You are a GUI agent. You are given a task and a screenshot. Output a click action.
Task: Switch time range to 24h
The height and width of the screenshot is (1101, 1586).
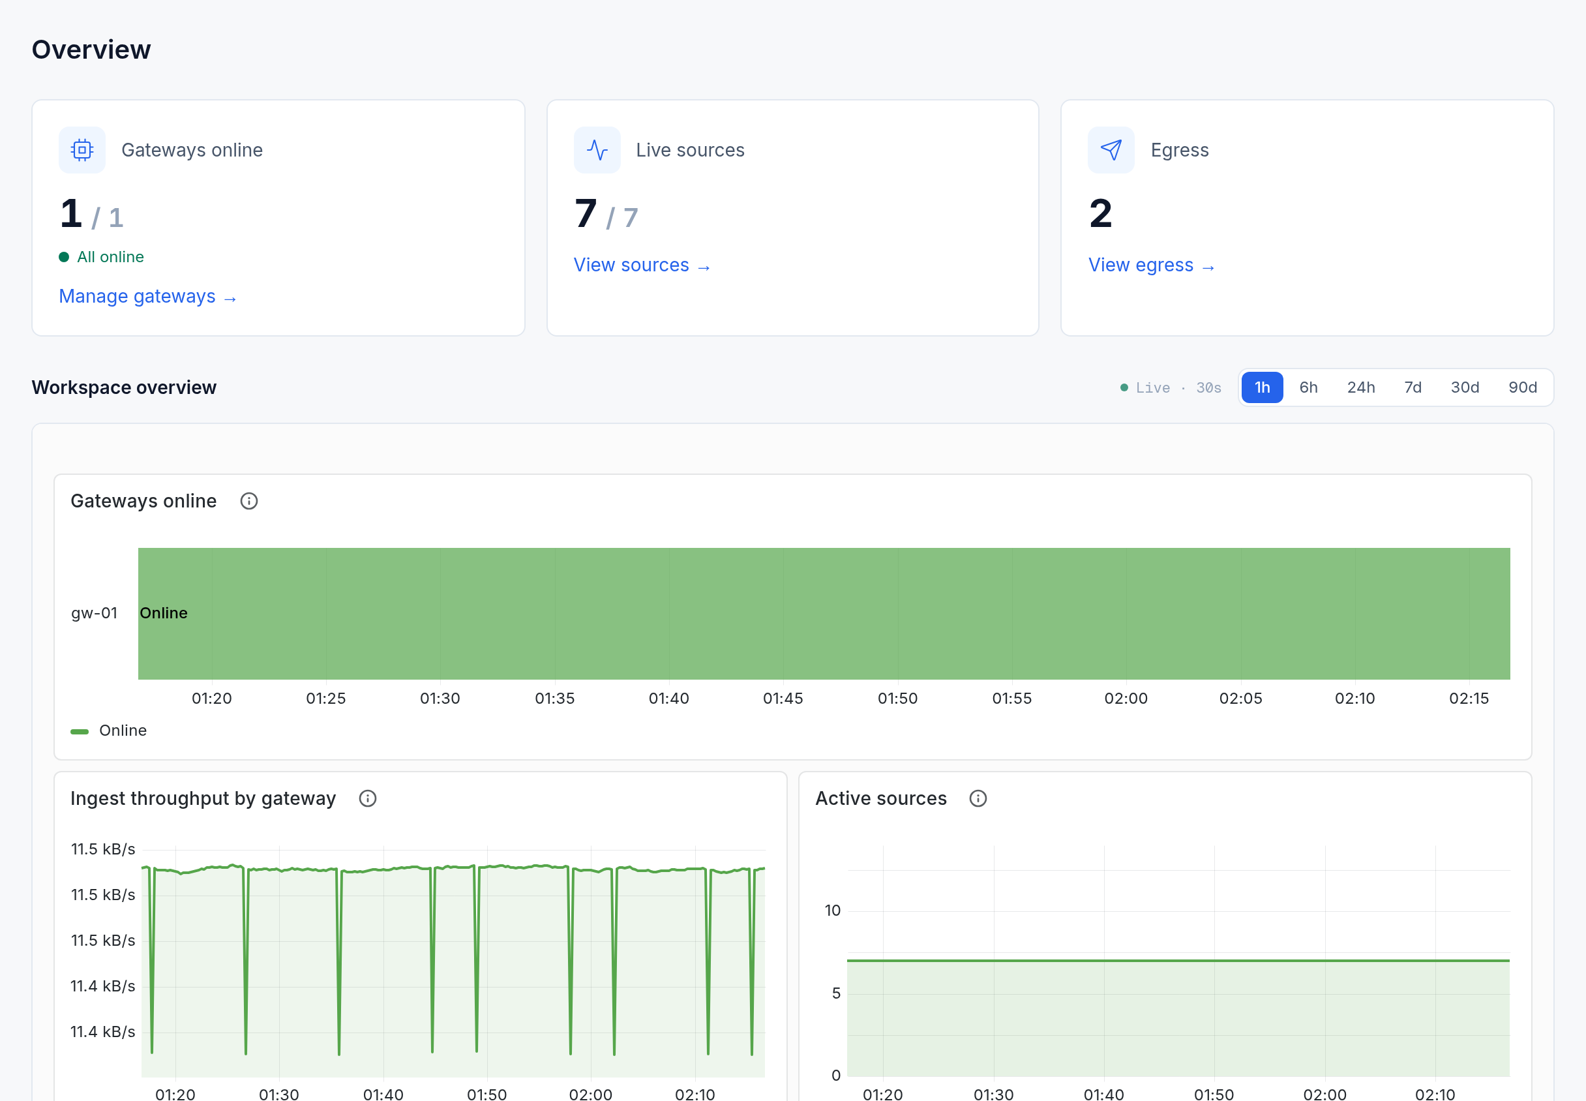(x=1360, y=387)
